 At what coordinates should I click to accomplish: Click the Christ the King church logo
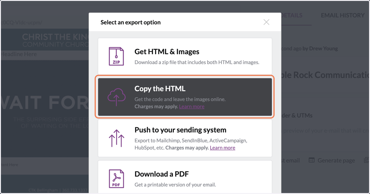pyautogui.click(x=55, y=40)
